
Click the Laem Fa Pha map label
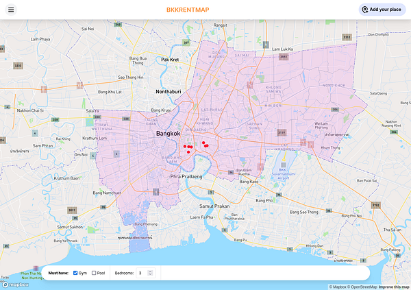pyautogui.click(x=201, y=217)
